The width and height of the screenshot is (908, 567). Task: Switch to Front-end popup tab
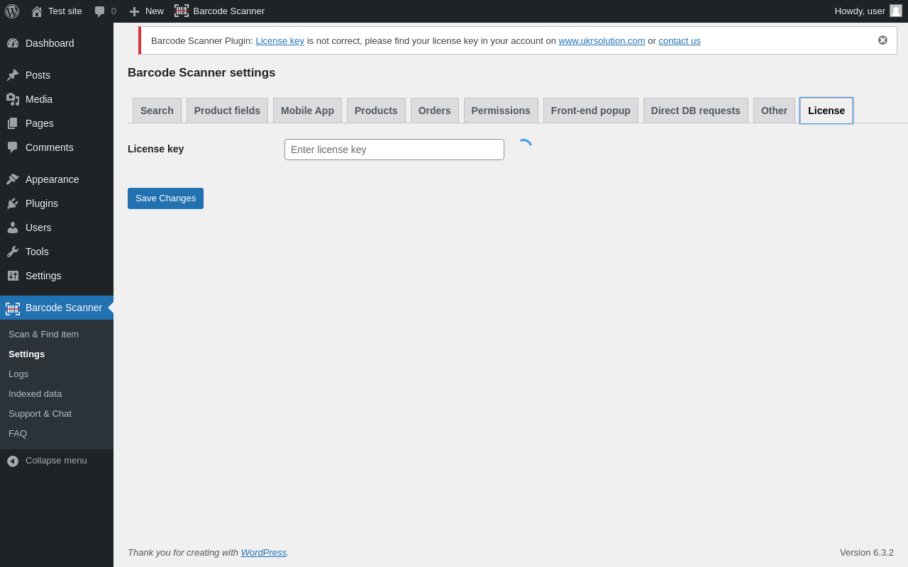pos(591,111)
